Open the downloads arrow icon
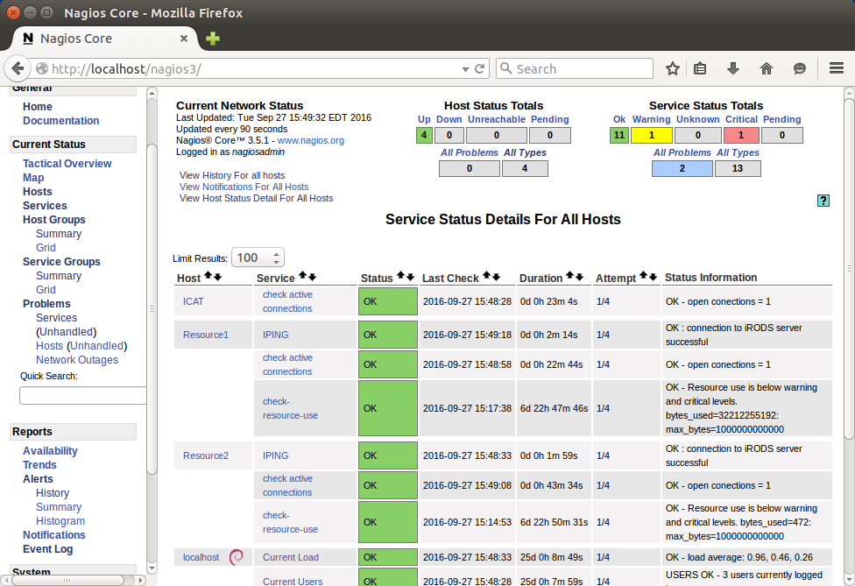Image resolution: width=855 pixels, height=586 pixels. click(733, 68)
